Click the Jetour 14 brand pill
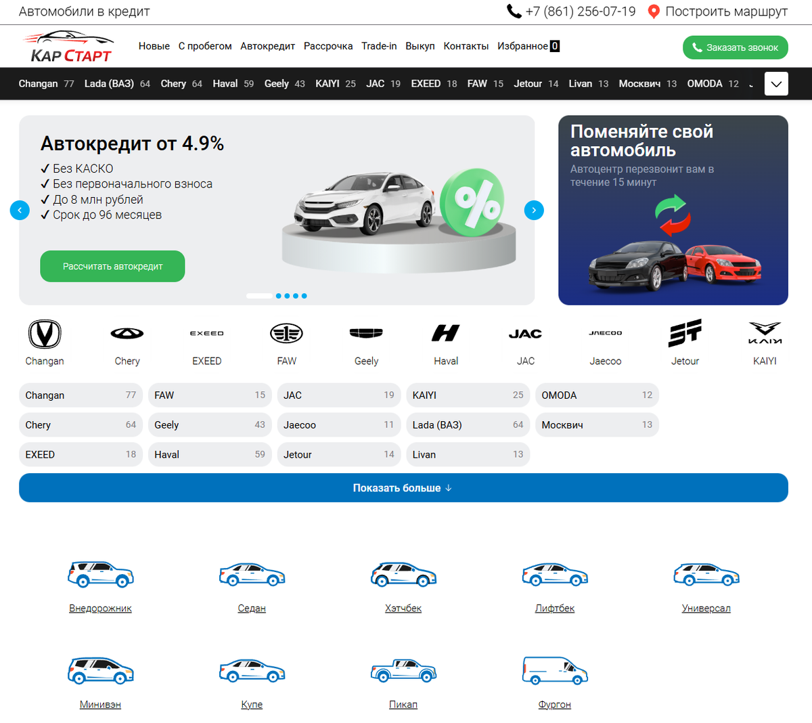The image size is (812, 723). (x=339, y=455)
